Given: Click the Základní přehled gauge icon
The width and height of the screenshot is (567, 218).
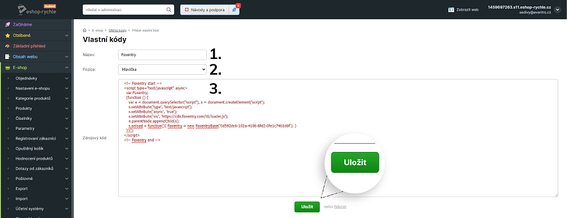Looking at the screenshot, I should tap(7, 46).
